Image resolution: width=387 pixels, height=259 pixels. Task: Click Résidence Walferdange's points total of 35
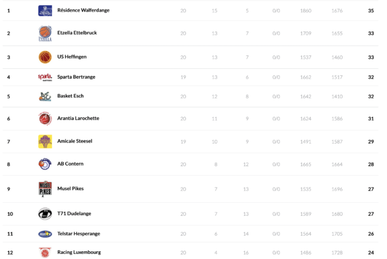pos(371,11)
